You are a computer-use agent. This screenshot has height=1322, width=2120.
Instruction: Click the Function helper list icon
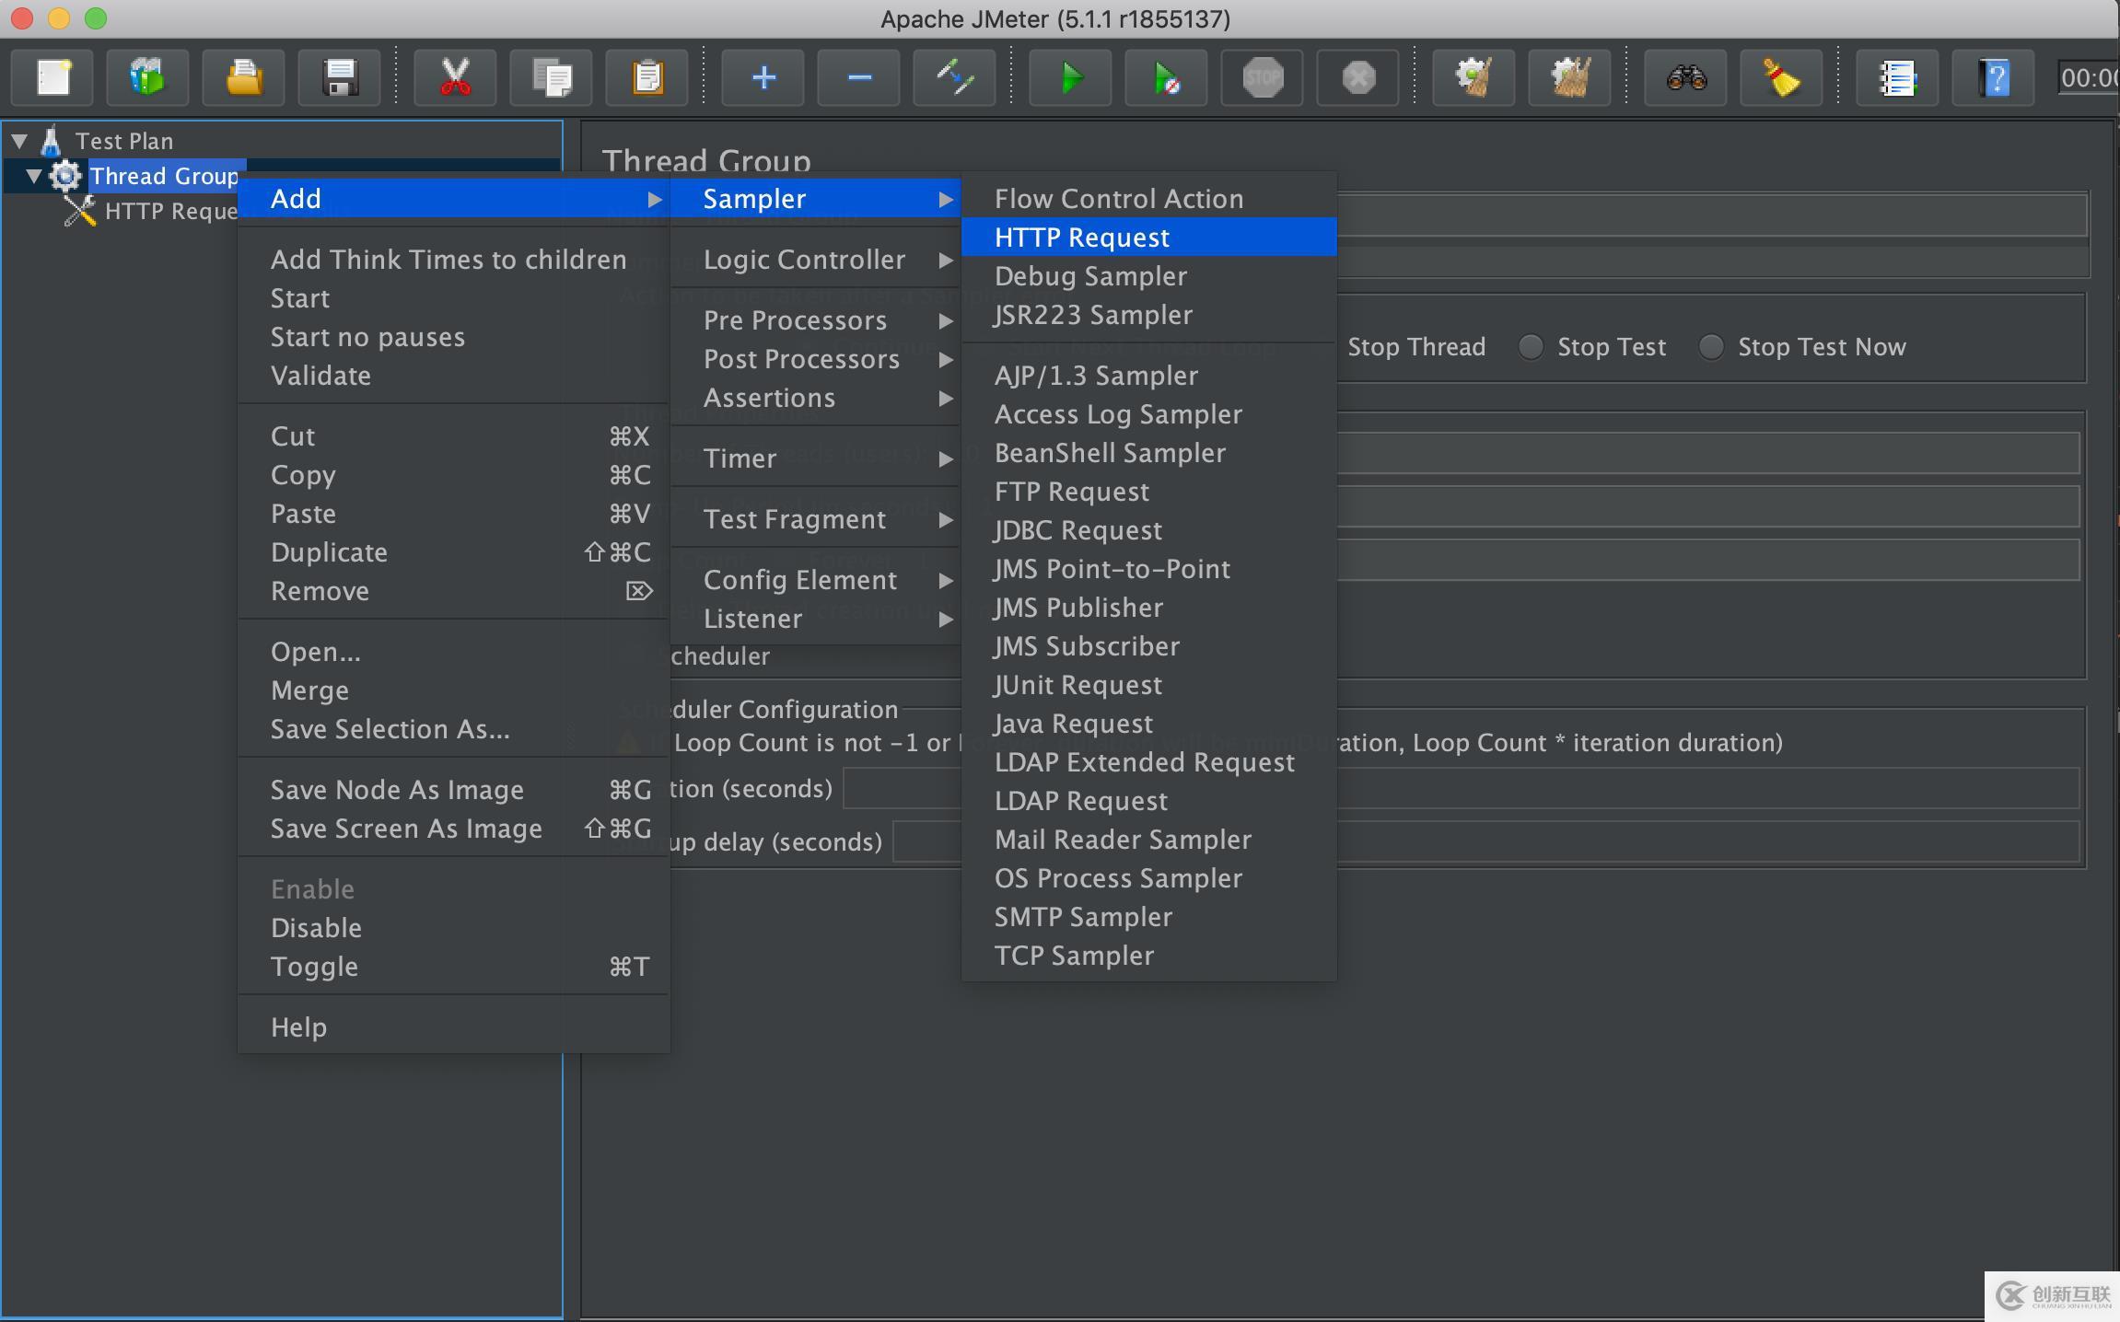click(1897, 78)
